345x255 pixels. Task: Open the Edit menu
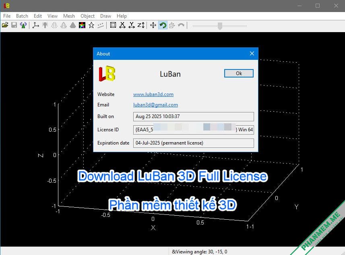click(37, 16)
